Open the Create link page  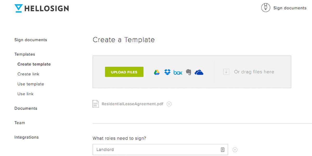click(x=28, y=74)
